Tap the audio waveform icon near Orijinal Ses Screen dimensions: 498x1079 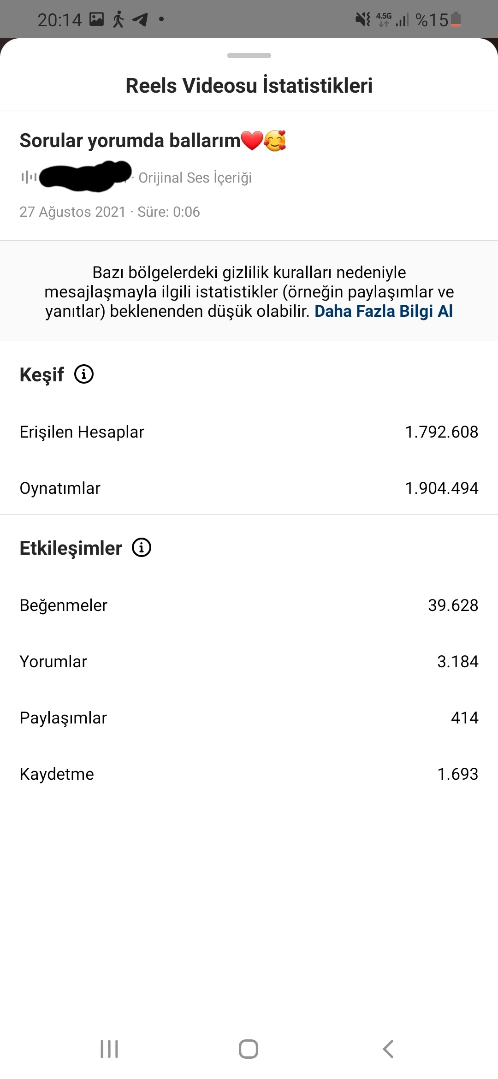click(x=29, y=177)
